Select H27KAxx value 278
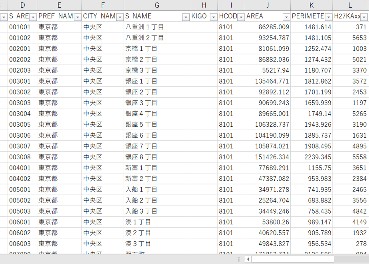 point(350,244)
